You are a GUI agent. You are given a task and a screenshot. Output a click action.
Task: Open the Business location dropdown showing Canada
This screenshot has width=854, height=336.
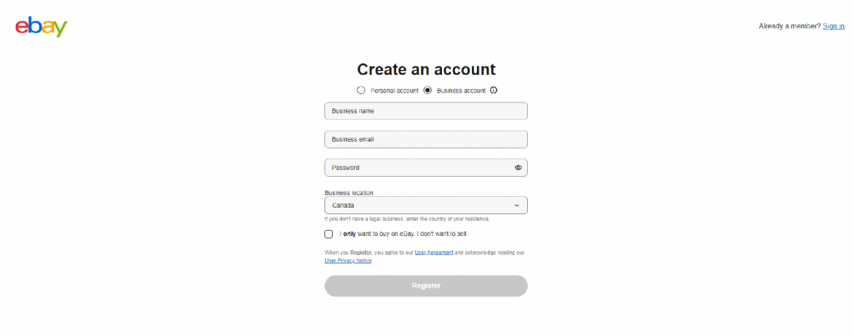pos(426,205)
